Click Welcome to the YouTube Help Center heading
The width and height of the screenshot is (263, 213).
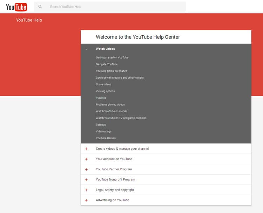click(138, 37)
